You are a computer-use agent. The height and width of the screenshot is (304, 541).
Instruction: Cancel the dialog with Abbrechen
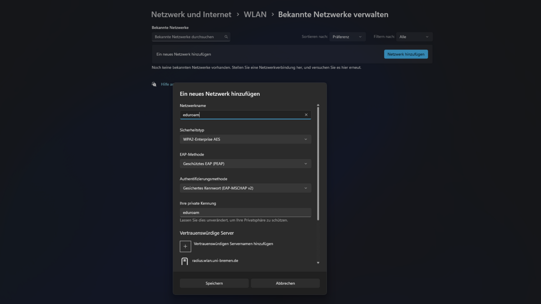point(285,283)
